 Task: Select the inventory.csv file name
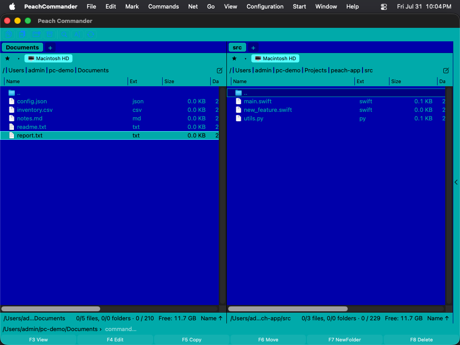point(35,110)
